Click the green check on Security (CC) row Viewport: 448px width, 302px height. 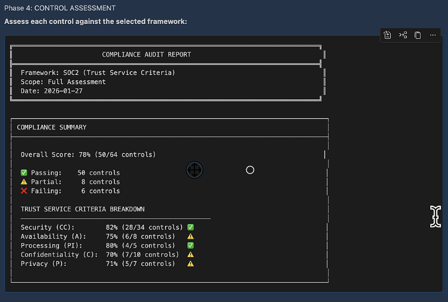coord(191,227)
